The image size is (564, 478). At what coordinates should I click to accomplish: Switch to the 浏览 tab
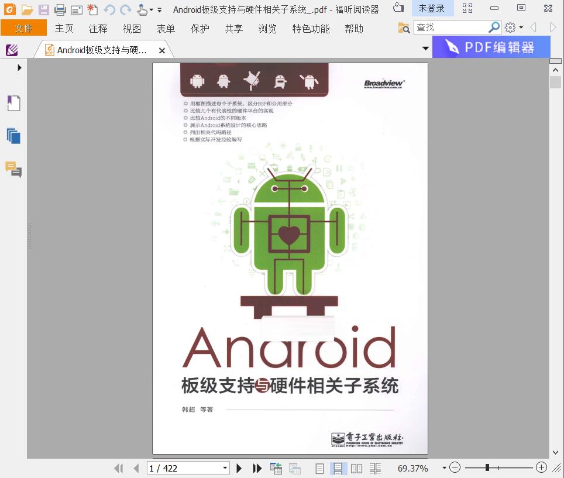point(267,29)
